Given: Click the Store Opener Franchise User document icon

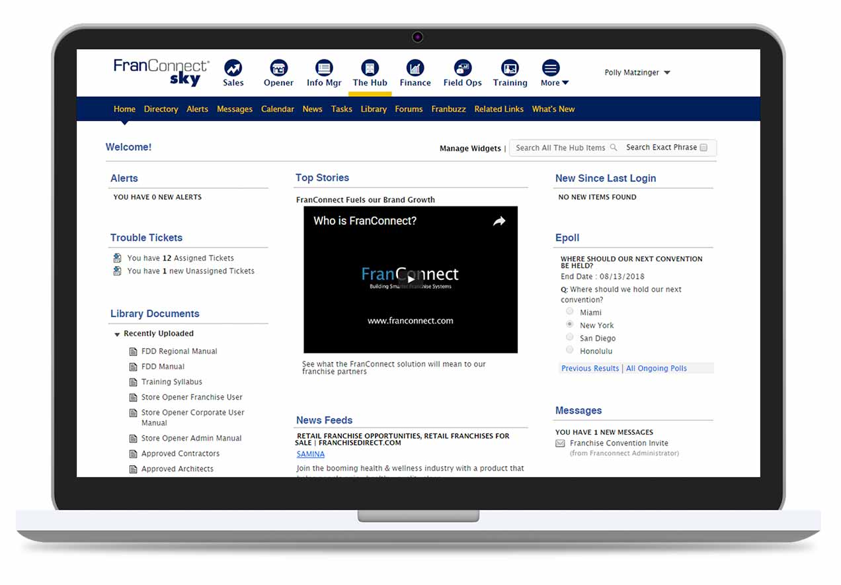Looking at the screenshot, I should [x=133, y=397].
